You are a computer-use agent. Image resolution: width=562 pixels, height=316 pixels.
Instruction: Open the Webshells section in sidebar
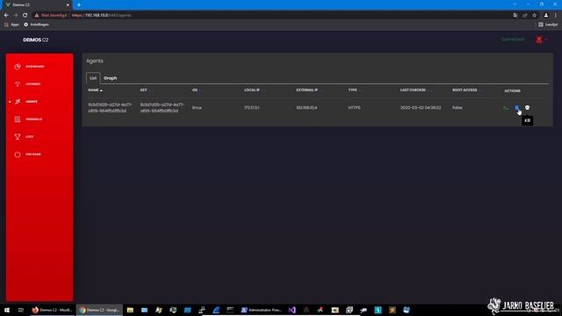[x=33, y=119]
